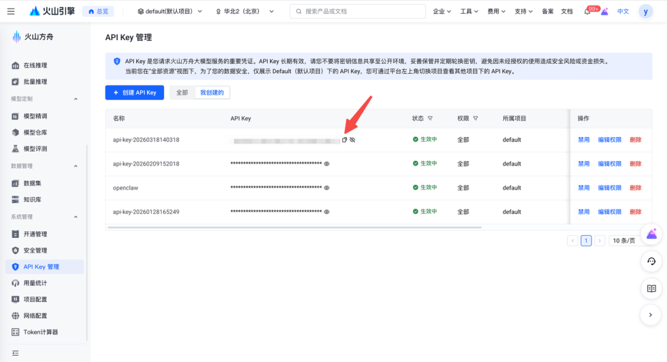The height and width of the screenshot is (362, 667).
Task: Switch to the 全部 tab
Action: pos(182,93)
